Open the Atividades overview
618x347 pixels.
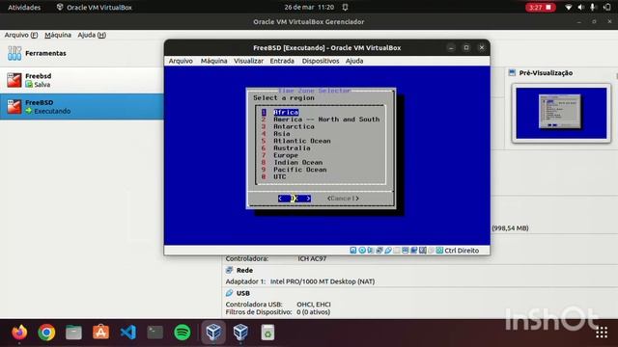tap(24, 7)
